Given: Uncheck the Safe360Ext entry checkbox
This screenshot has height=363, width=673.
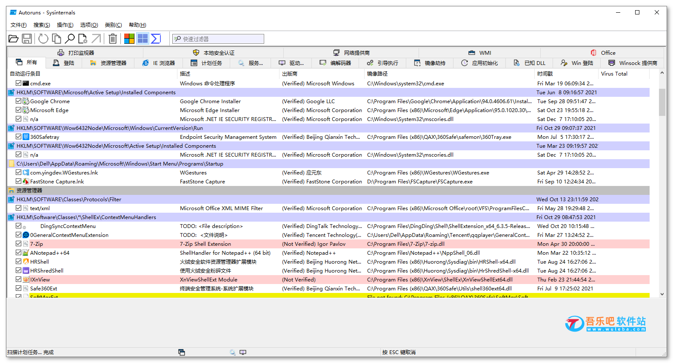Looking at the screenshot, I should [18, 288].
